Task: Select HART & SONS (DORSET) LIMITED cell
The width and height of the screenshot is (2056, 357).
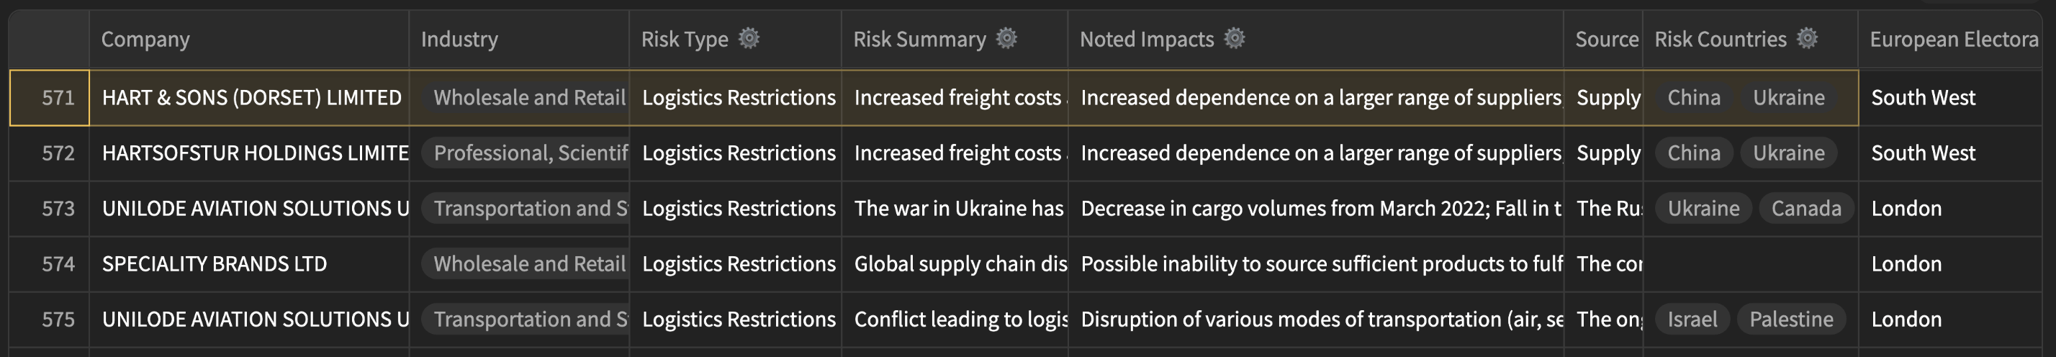Action: click(249, 97)
